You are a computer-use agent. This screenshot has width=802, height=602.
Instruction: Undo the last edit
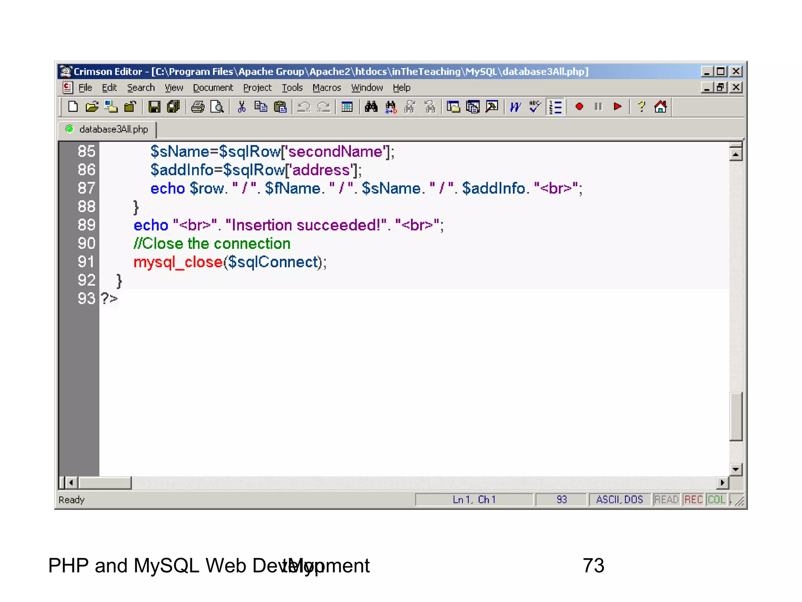(x=304, y=107)
